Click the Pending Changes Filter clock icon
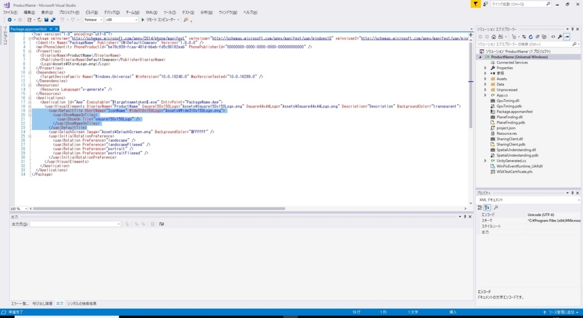This screenshot has width=583, height=318. coord(514,37)
